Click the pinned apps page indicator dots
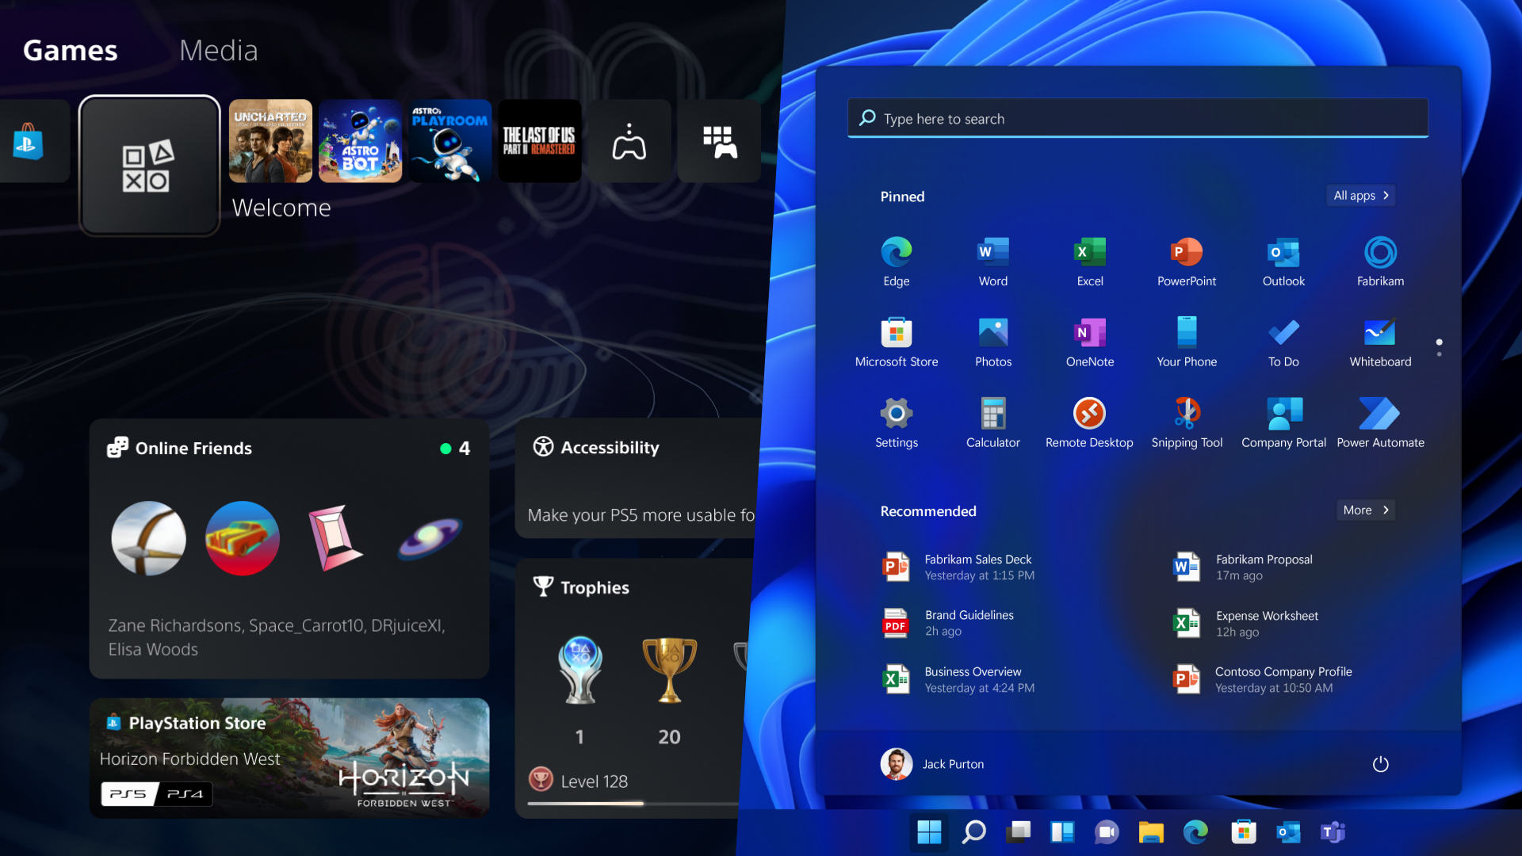The height and width of the screenshot is (856, 1522). pos(1439,347)
